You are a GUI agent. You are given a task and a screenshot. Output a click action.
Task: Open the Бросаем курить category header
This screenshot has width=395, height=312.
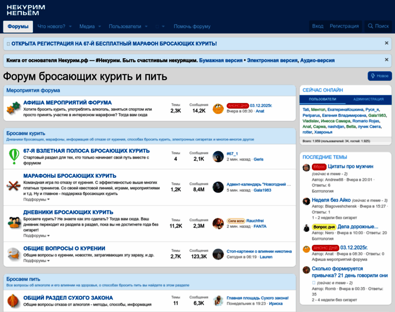coord(25,133)
